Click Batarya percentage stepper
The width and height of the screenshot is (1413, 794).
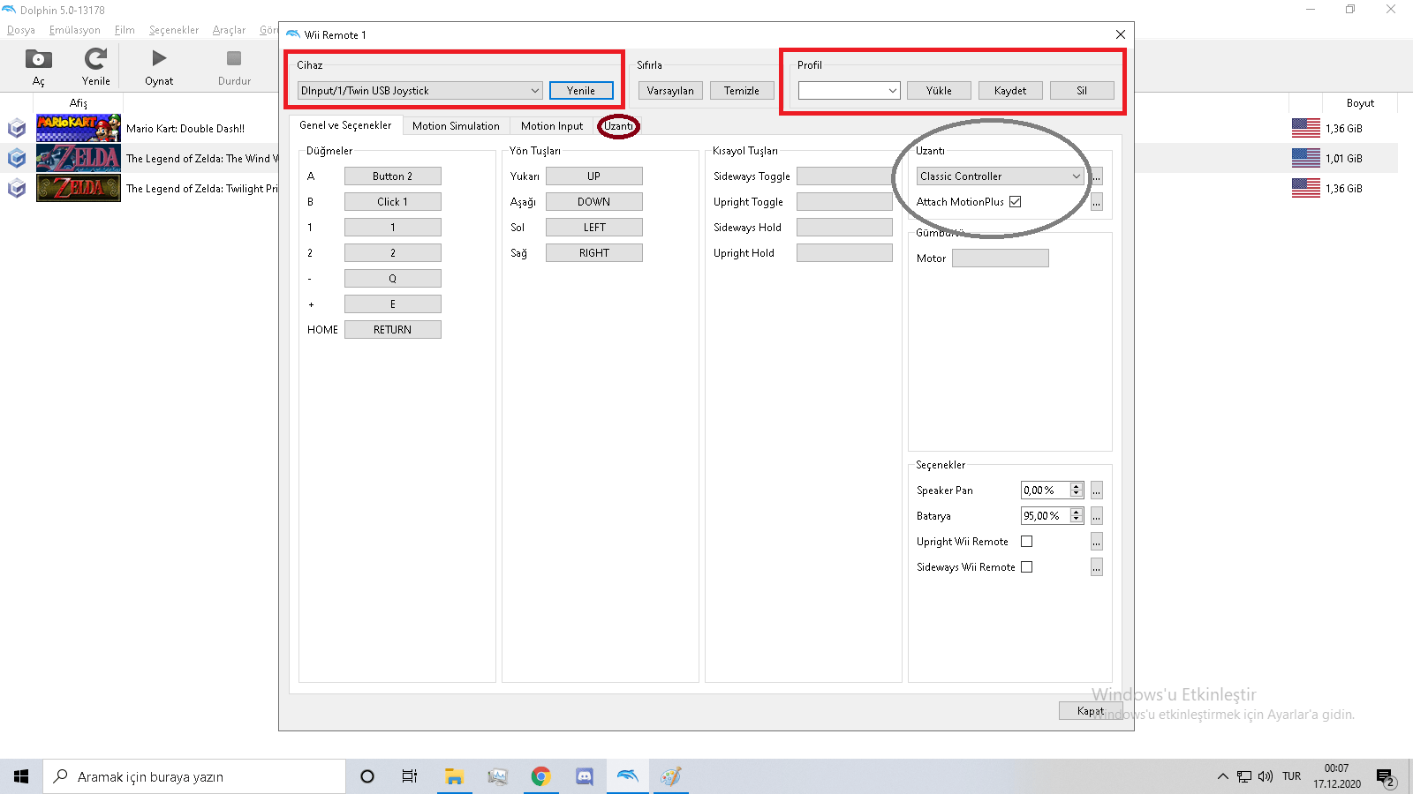pyautogui.click(x=1076, y=516)
